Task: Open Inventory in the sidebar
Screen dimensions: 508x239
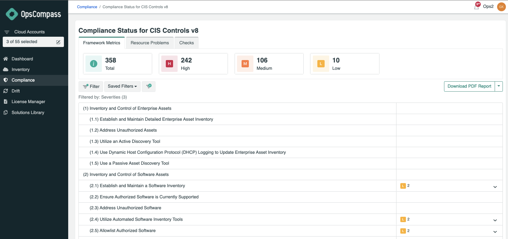Action: pos(34,69)
